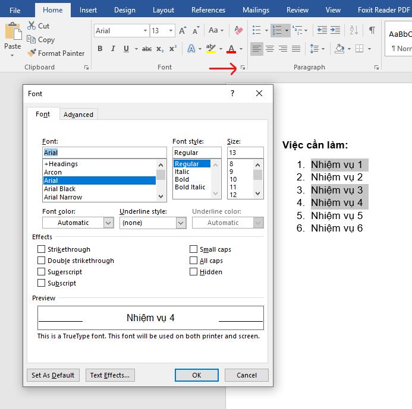Open the Font color dropdown
The height and width of the screenshot is (409, 412).
[x=108, y=223]
